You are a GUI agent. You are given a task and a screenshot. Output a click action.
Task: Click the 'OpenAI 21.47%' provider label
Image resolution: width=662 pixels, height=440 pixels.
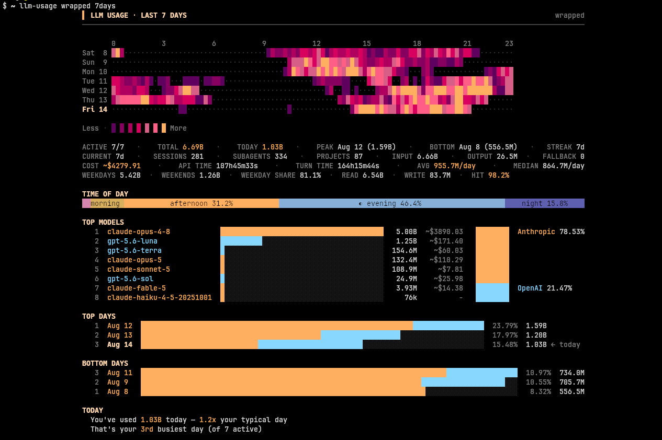point(545,288)
